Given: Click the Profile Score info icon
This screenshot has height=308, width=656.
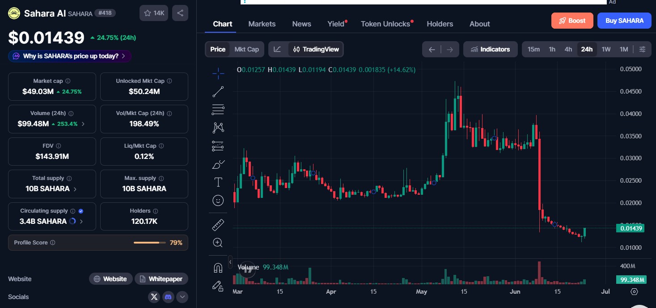Looking at the screenshot, I should [x=53, y=243].
